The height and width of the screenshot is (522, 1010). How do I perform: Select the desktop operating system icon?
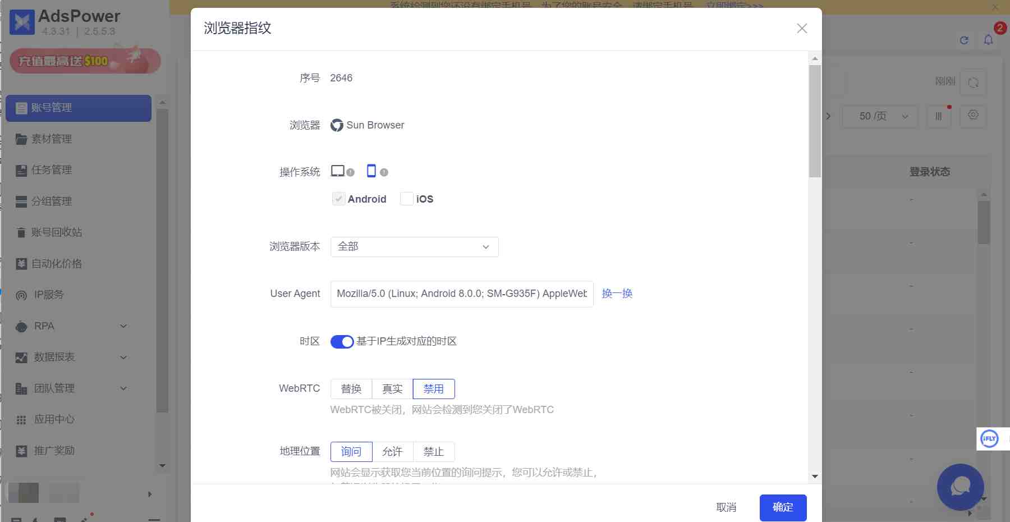click(x=337, y=171)
